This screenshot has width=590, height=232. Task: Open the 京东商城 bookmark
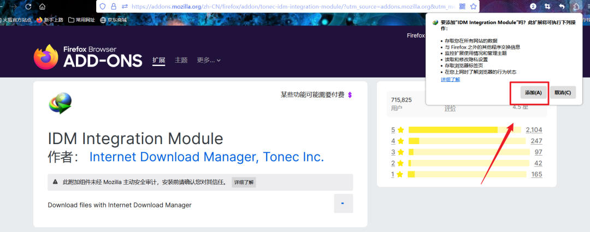point(114,20)
